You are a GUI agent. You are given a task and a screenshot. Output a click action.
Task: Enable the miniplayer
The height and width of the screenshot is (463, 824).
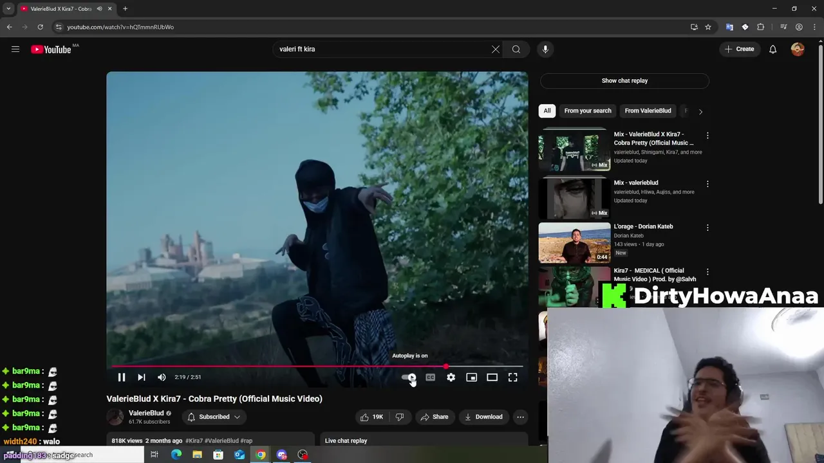coord(471,377)
